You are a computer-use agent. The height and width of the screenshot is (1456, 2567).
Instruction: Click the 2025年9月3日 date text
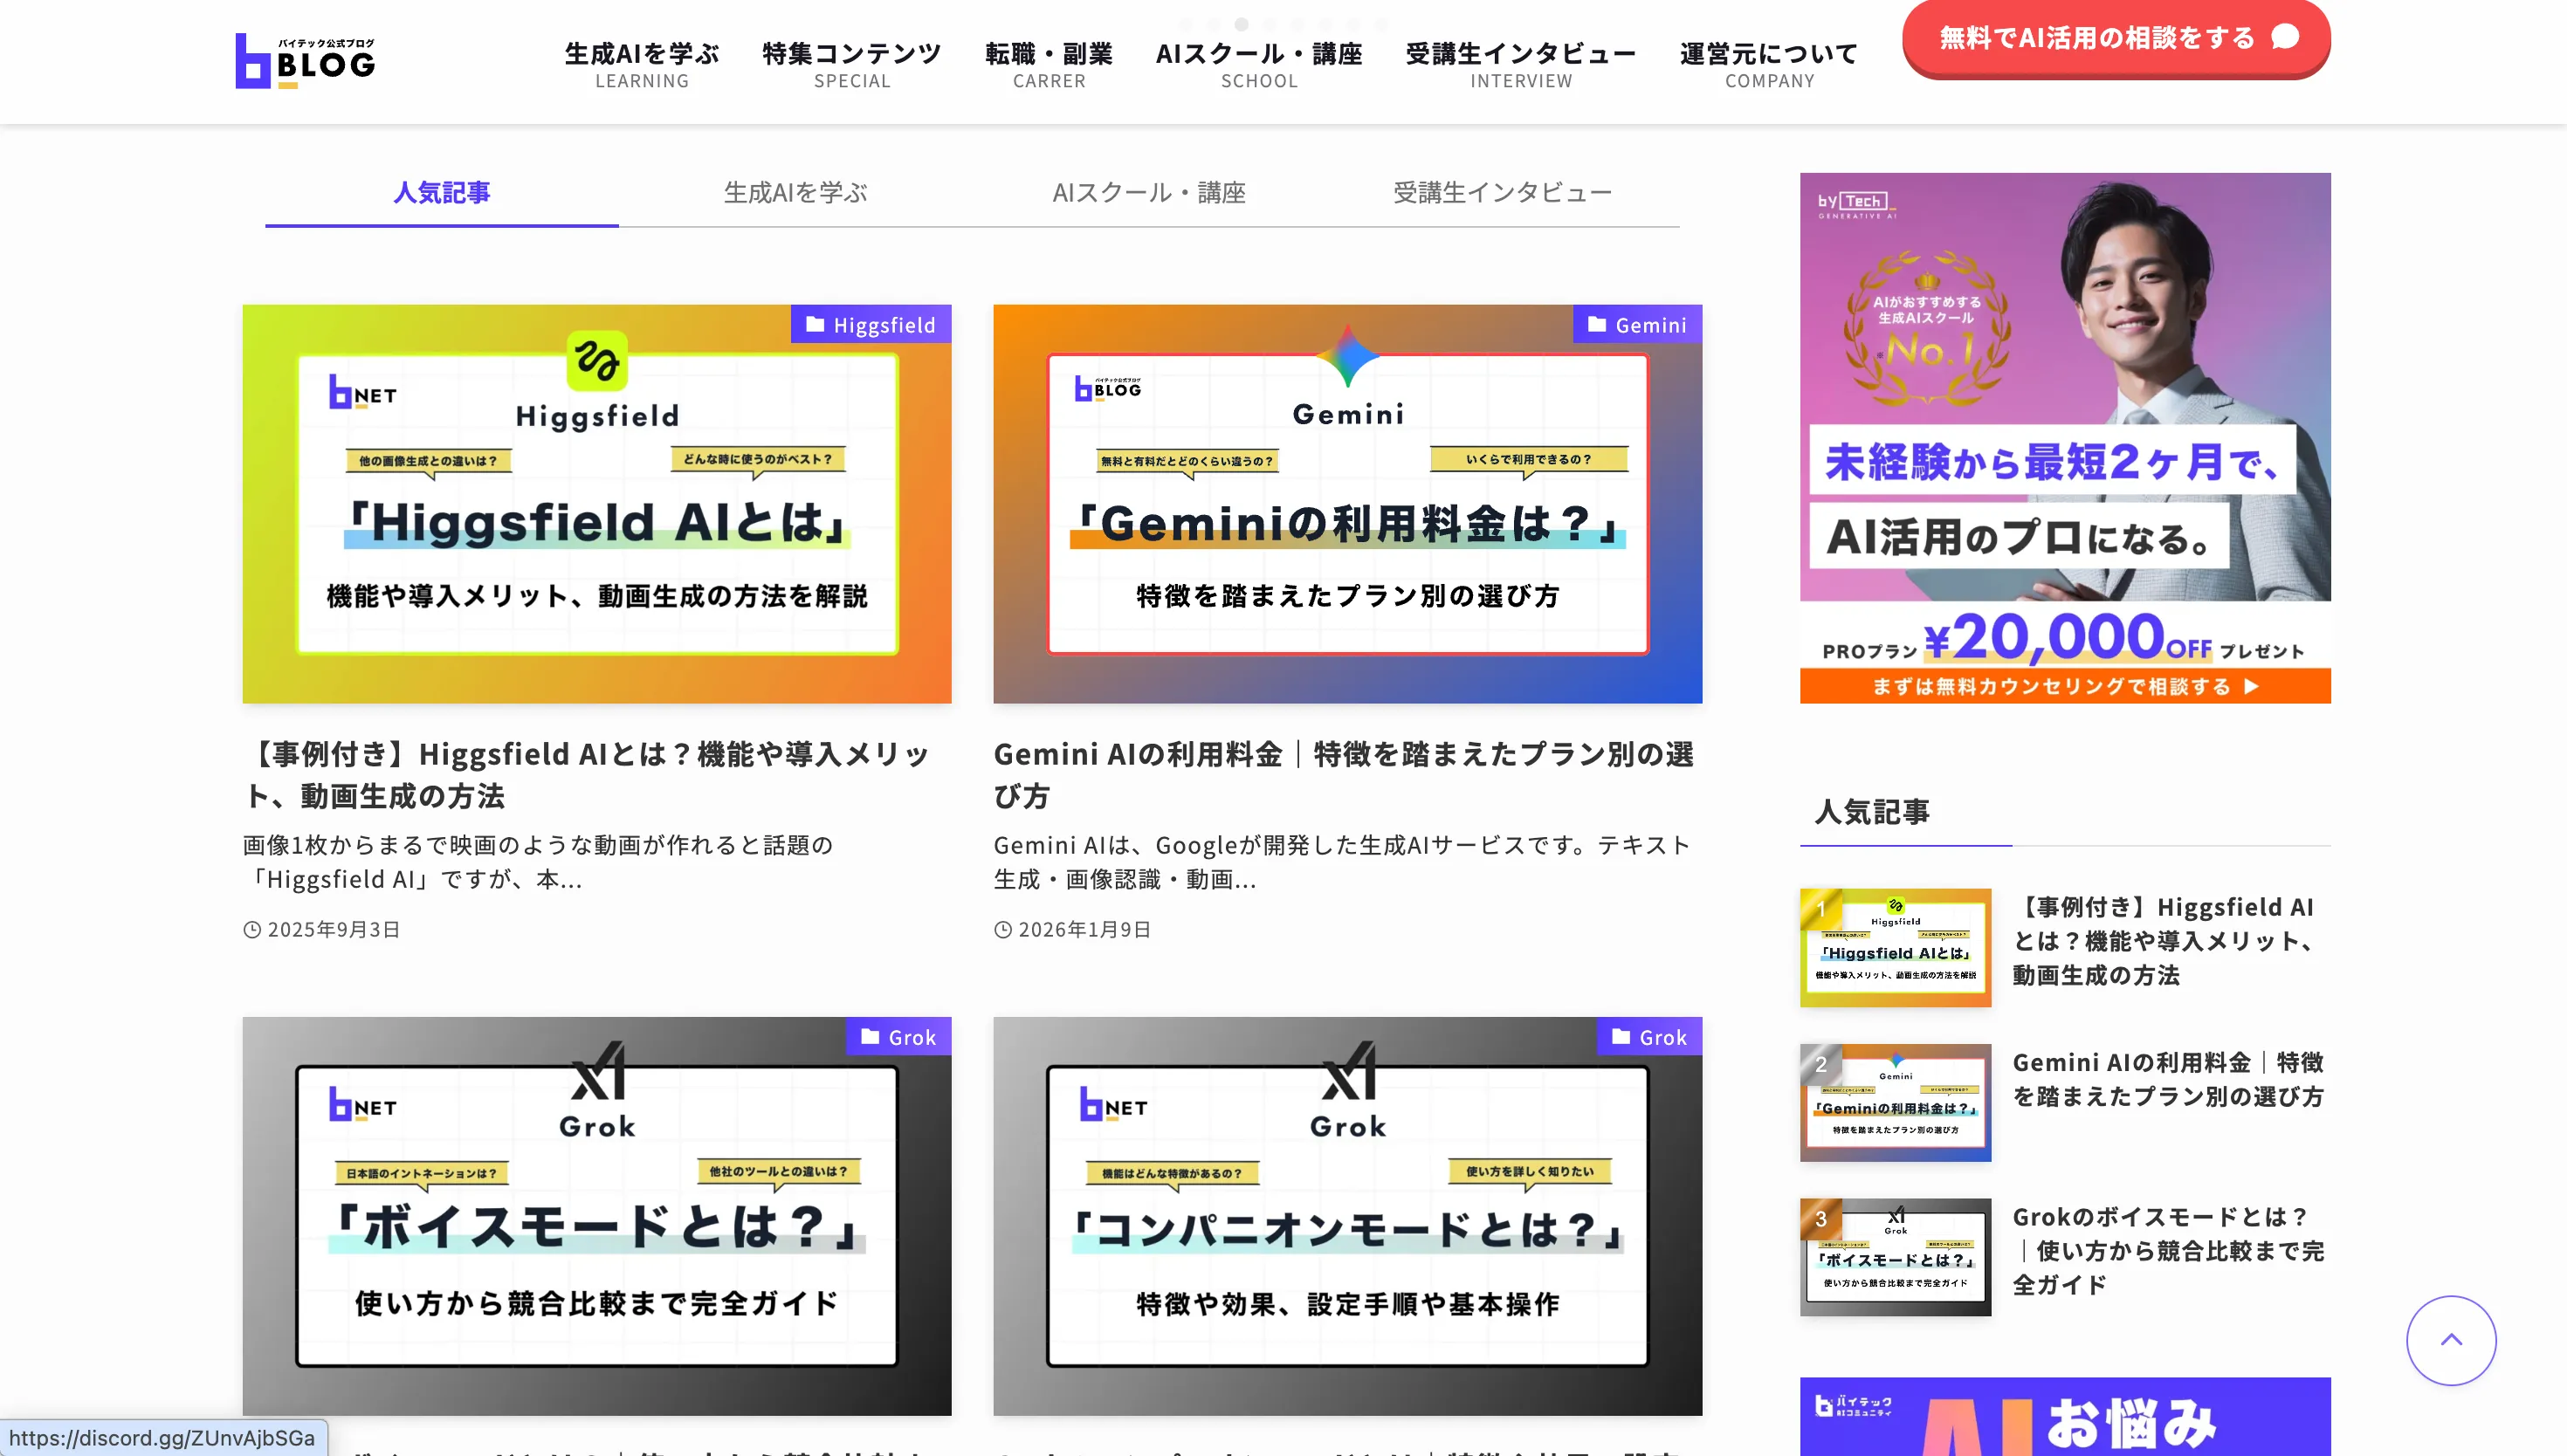[333, 929]
